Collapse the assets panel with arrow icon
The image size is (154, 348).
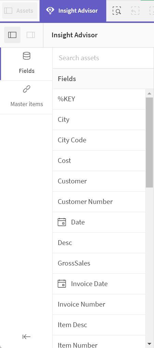tap(26, 337)
